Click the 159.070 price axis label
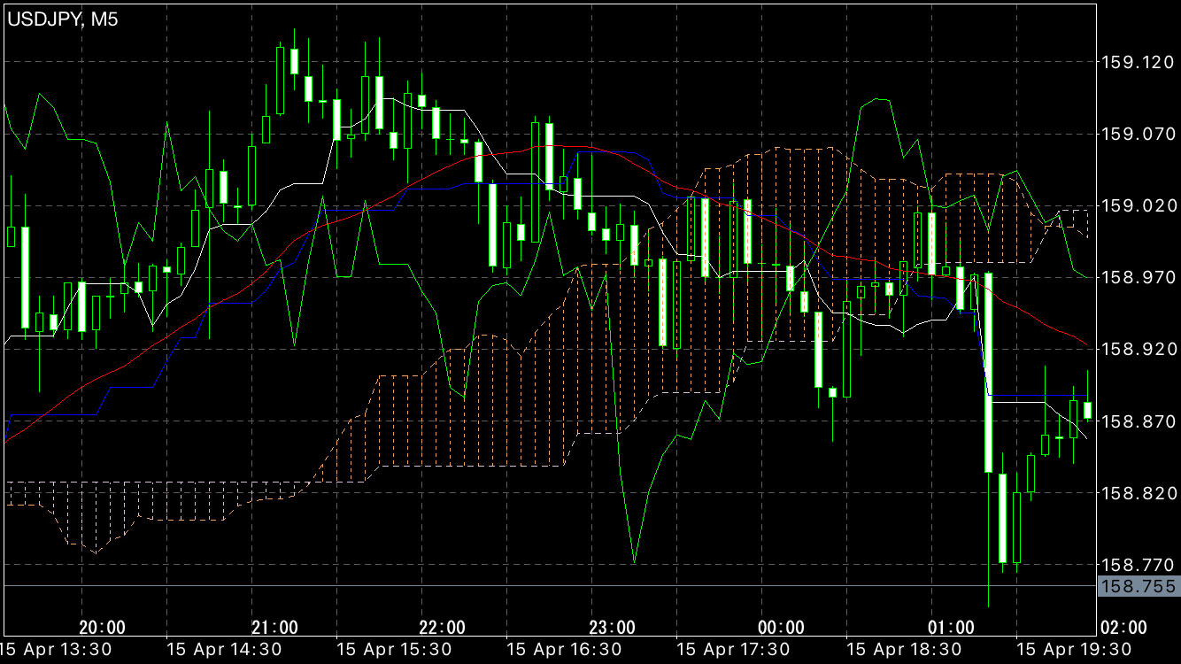 click(x=1137, y=135)
